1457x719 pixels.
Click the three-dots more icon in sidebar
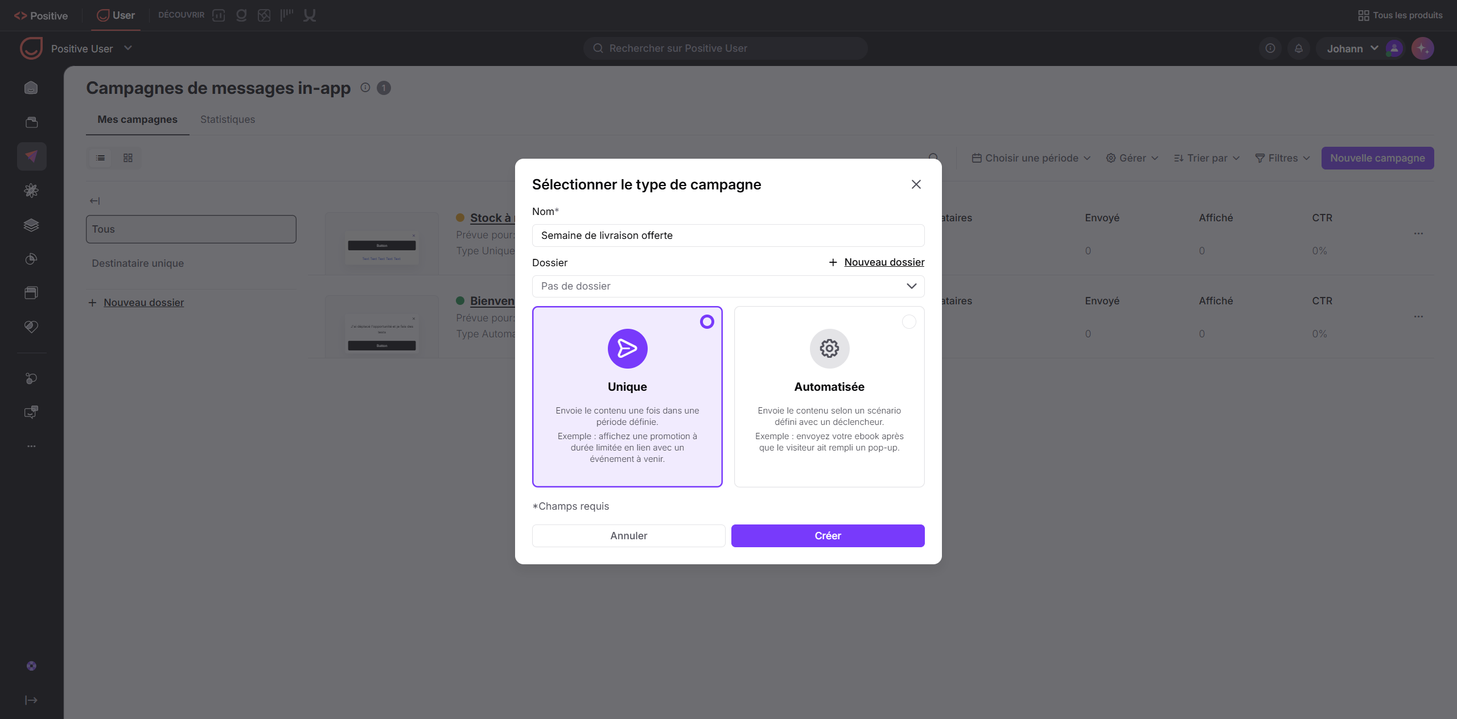[x=31, y=446]
